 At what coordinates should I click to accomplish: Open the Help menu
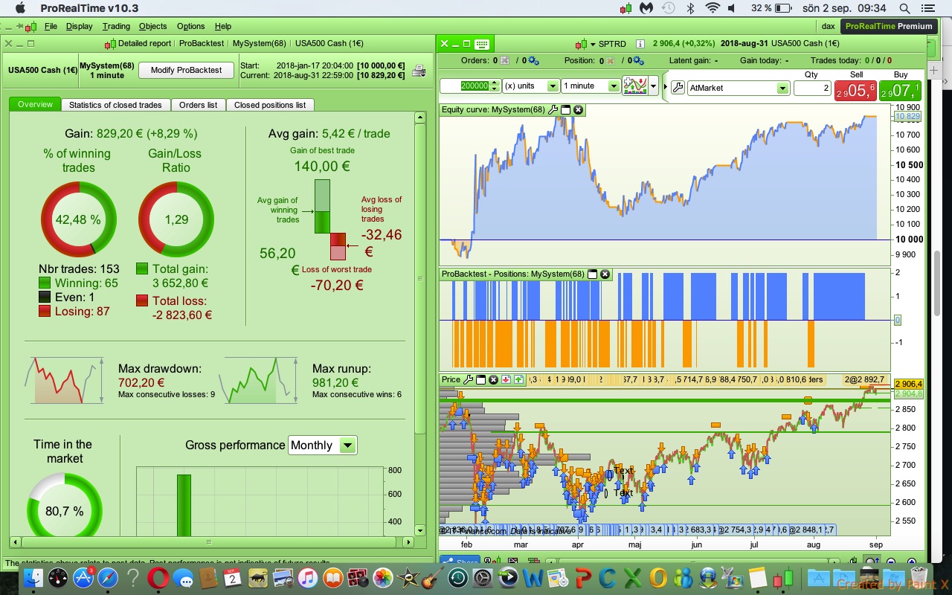(x=223, y=26)
